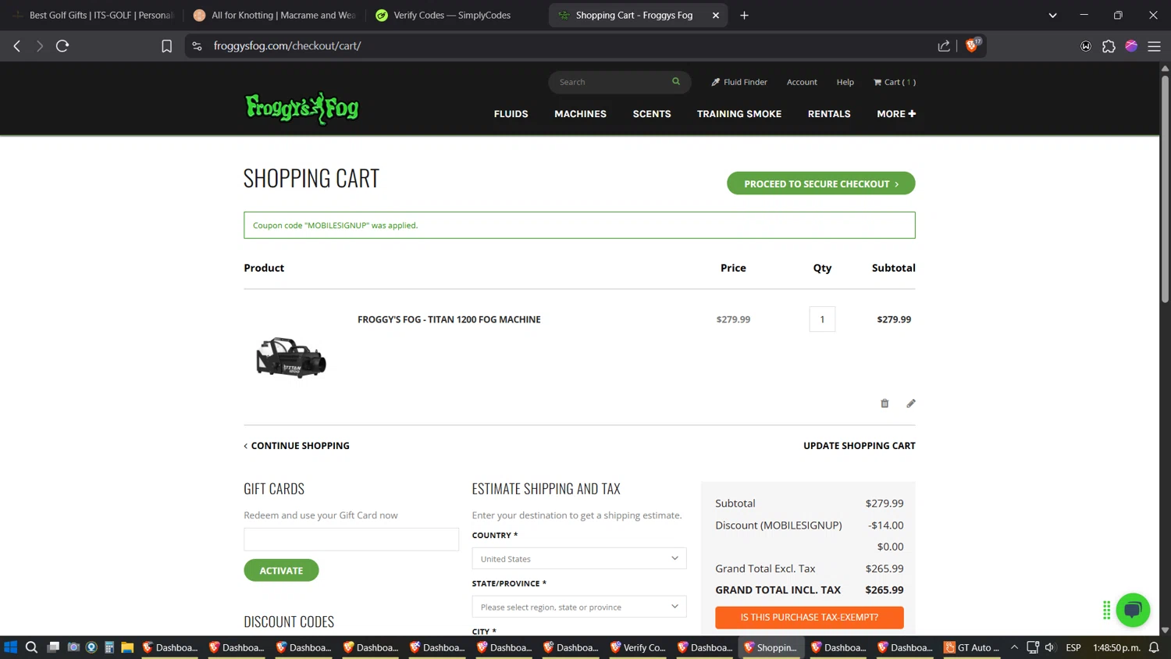Reload the page
This screenshot has width=1171, height=659.
[62, 46]
